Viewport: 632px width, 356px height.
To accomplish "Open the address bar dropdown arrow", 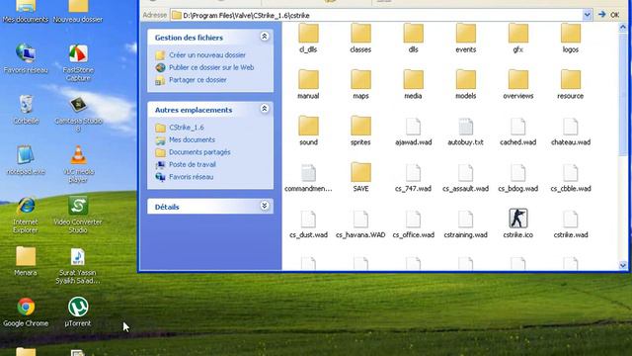I will point(588,15).
